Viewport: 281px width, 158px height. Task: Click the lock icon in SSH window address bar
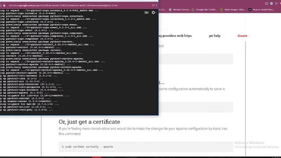4,5
